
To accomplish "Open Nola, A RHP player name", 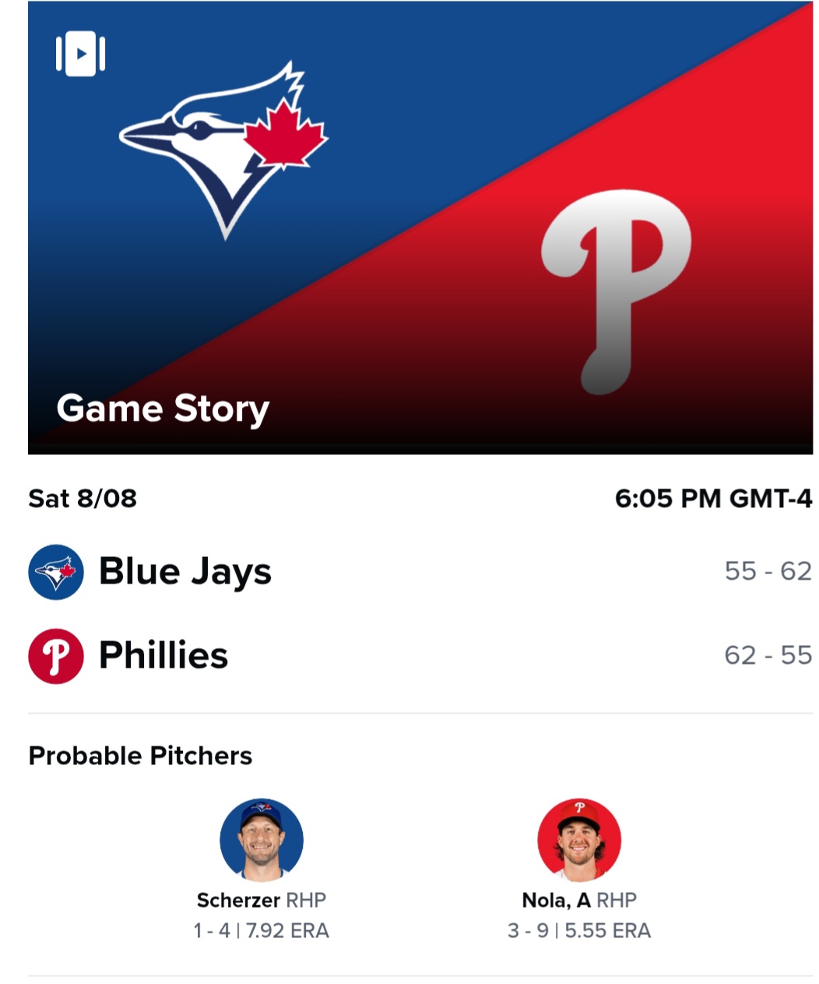I will tap(579, 901).
